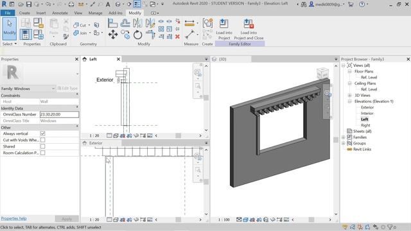Select the Array tool in the Modify panel
Viewport: 411px width, 231px height.
point(161,29)
